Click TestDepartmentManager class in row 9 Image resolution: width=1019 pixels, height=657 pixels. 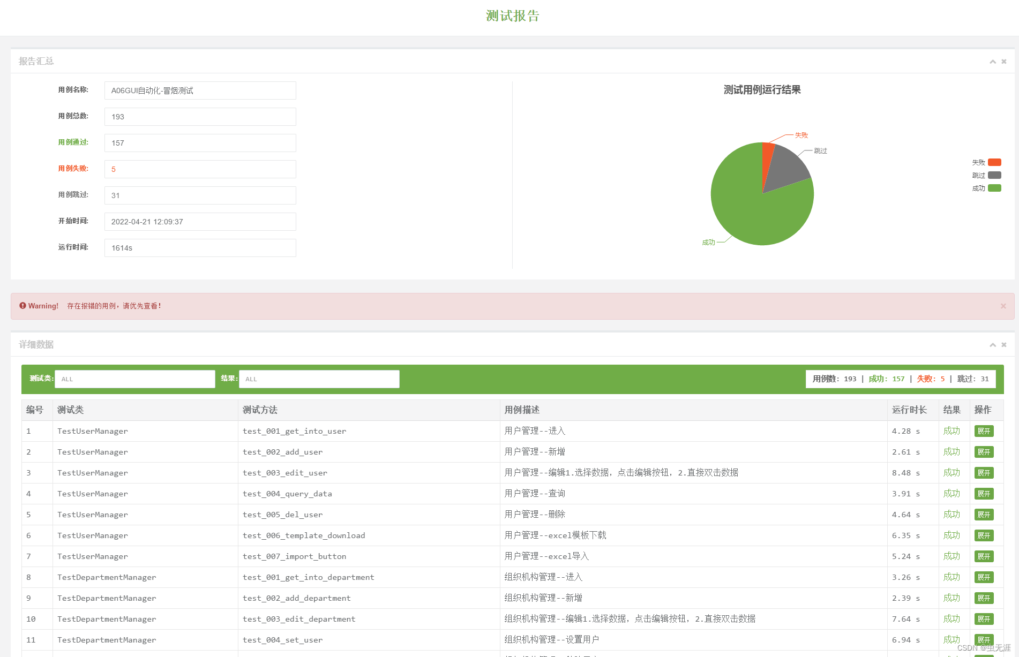pos(107,598)
